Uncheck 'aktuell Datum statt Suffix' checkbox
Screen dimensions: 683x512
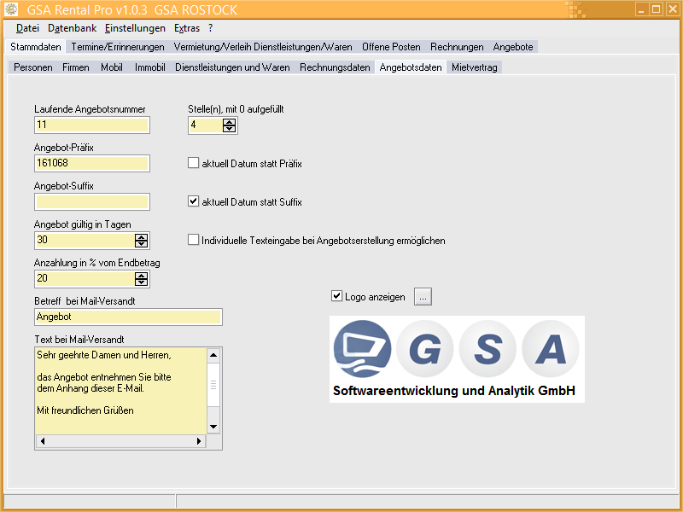193,202
